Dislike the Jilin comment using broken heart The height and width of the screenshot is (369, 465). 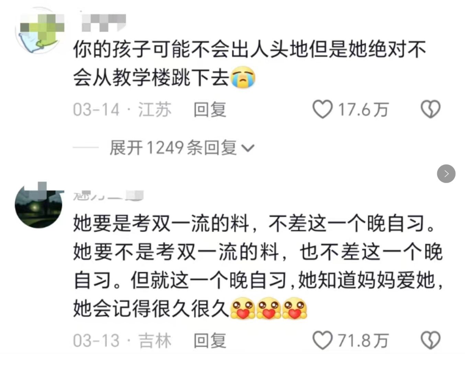431,340
